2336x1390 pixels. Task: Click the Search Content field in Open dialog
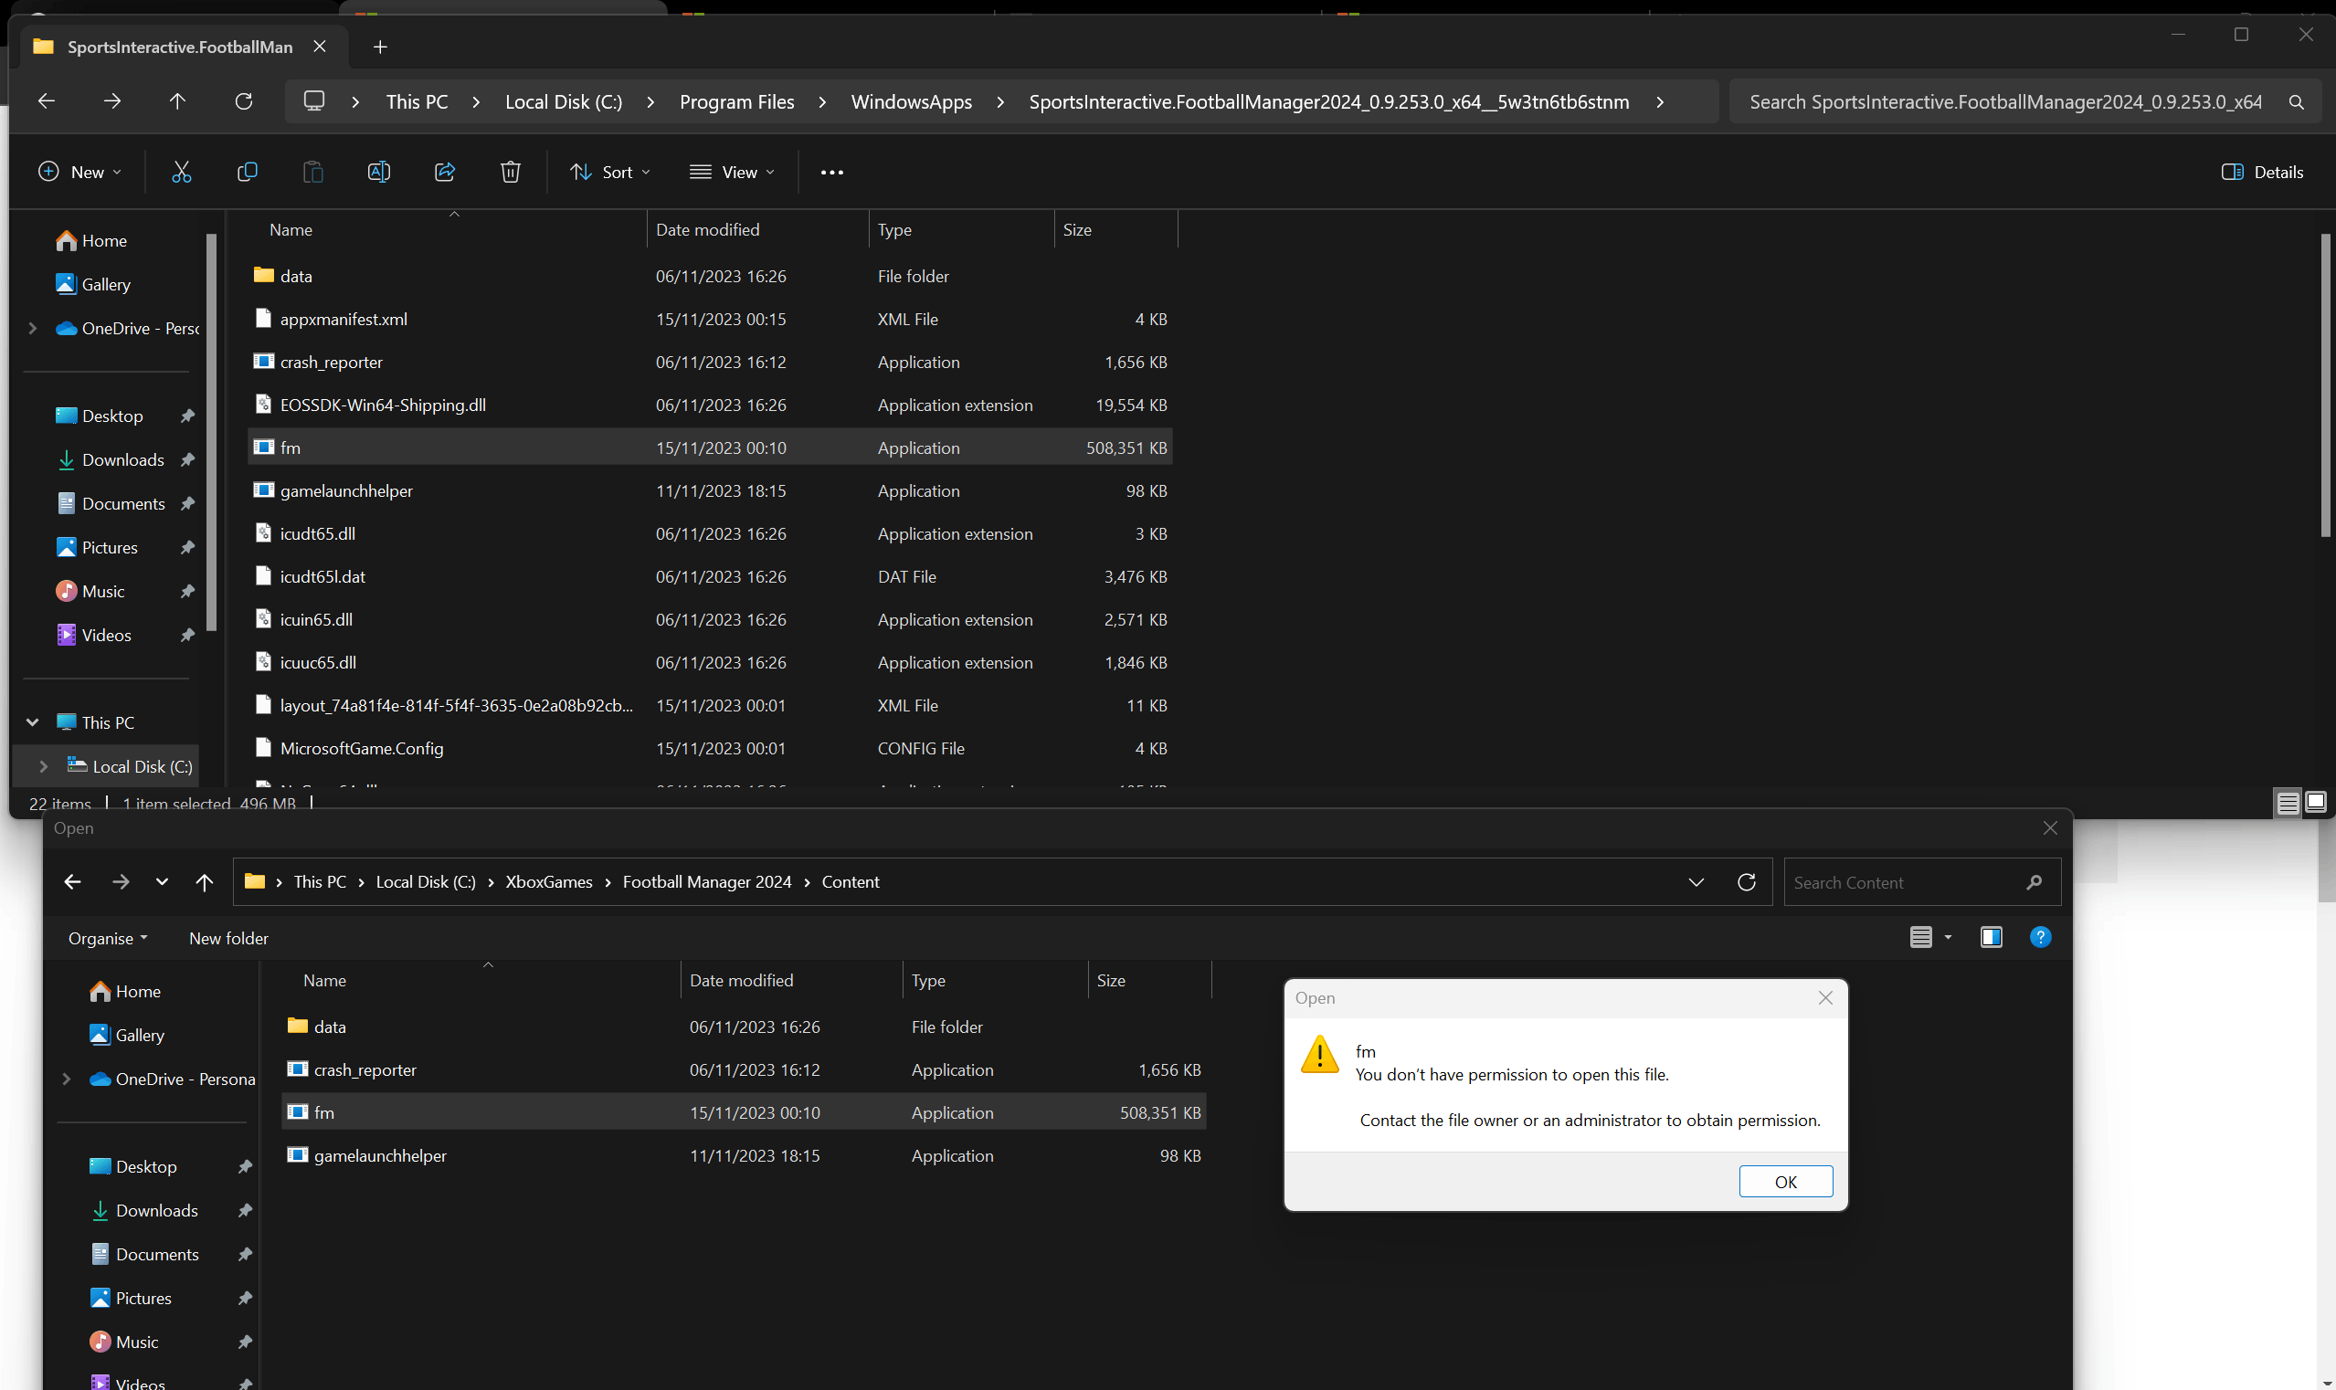pyautogui.click(x=1922, y=882)
